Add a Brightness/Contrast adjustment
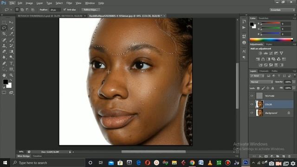 pos(260,53)
